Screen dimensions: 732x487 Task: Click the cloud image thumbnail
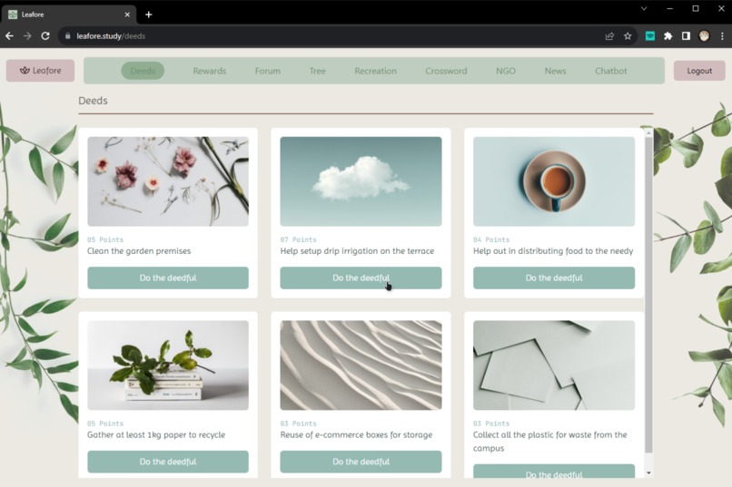361,181
